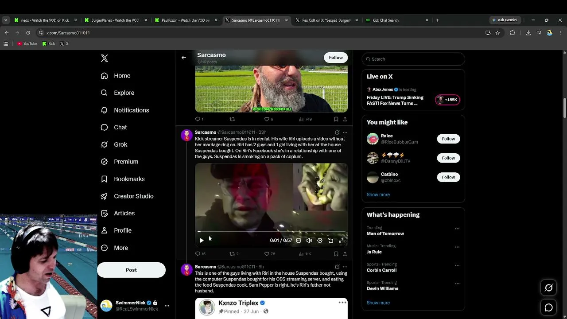Switch to the Kick Chat Search tab
Image resolution: width=567 pixels, height=319 pixels.
[x=397, y=20]
